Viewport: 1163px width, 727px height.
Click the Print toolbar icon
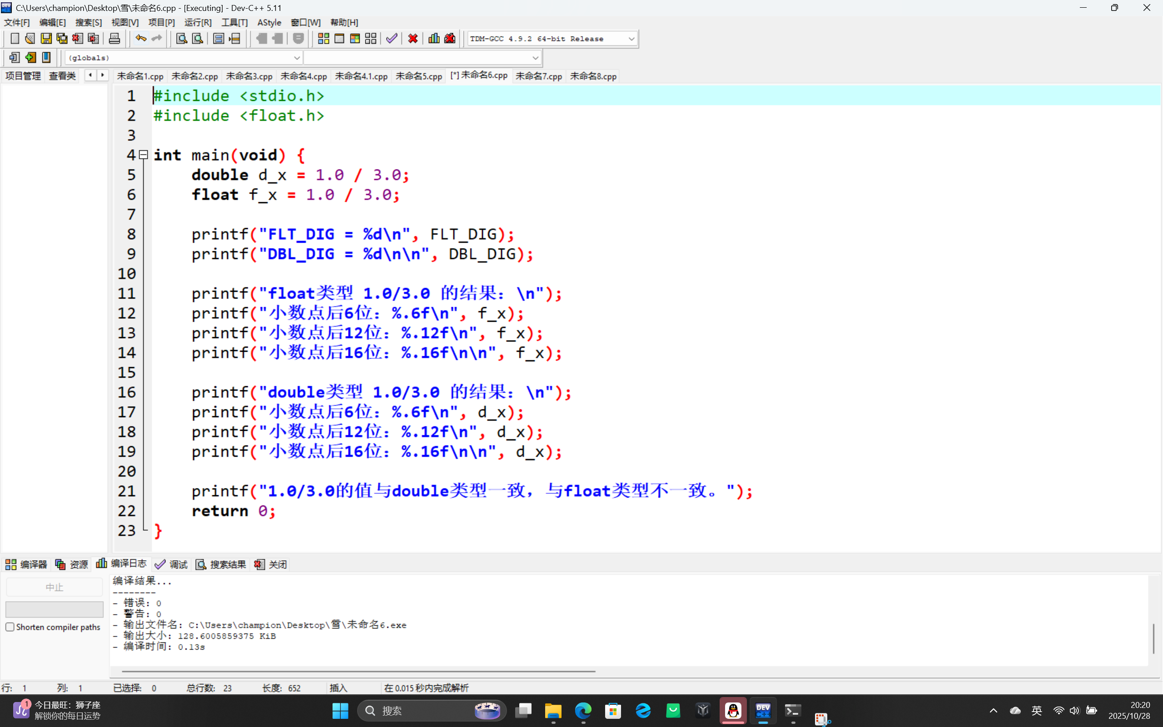(x=114, y=39)
